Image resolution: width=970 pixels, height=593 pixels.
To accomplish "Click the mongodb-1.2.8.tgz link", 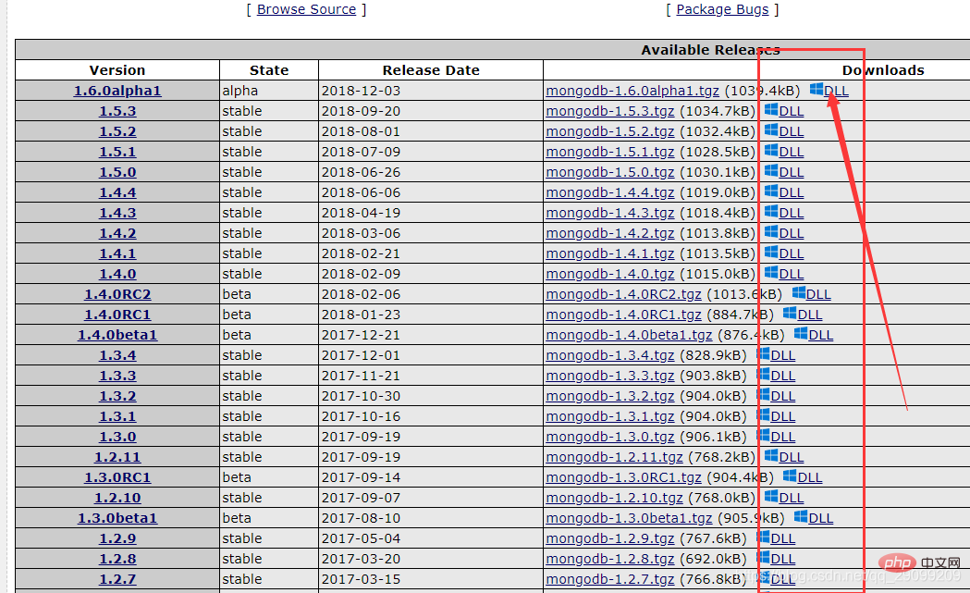I will [x=610, y=559].
